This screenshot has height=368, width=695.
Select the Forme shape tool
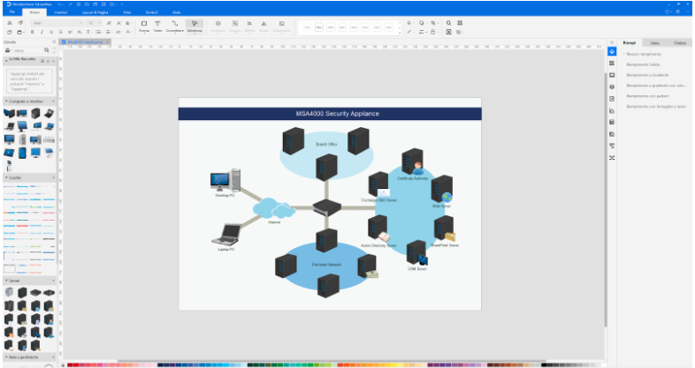143,26
